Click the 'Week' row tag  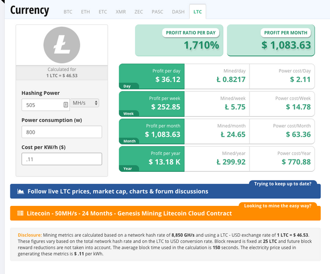point(128,114)
